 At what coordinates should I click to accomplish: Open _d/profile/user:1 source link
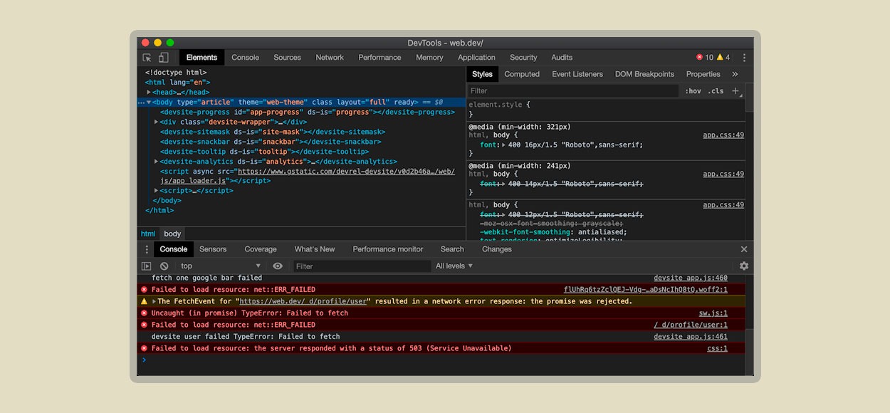691,325
